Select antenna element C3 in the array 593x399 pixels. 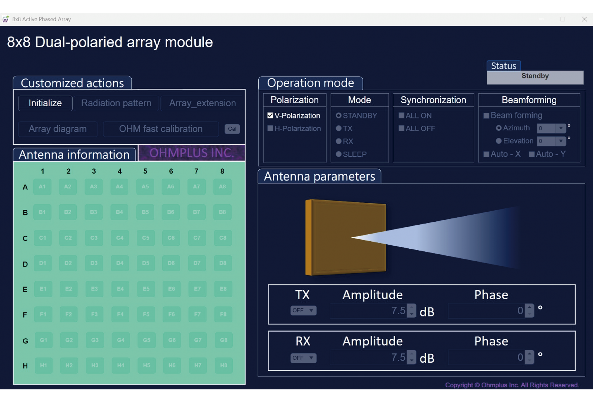[x=94, y=238]
